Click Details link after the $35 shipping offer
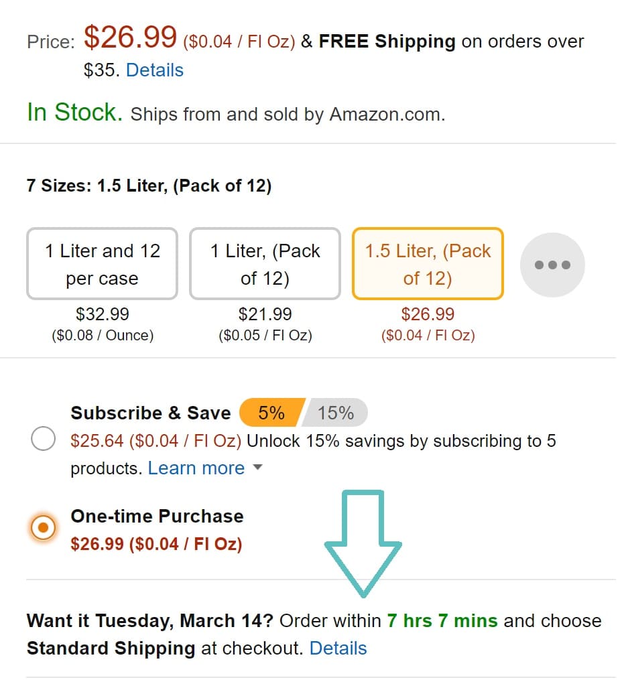The height and width of the screenshot is (680, 624). point(154,70)
